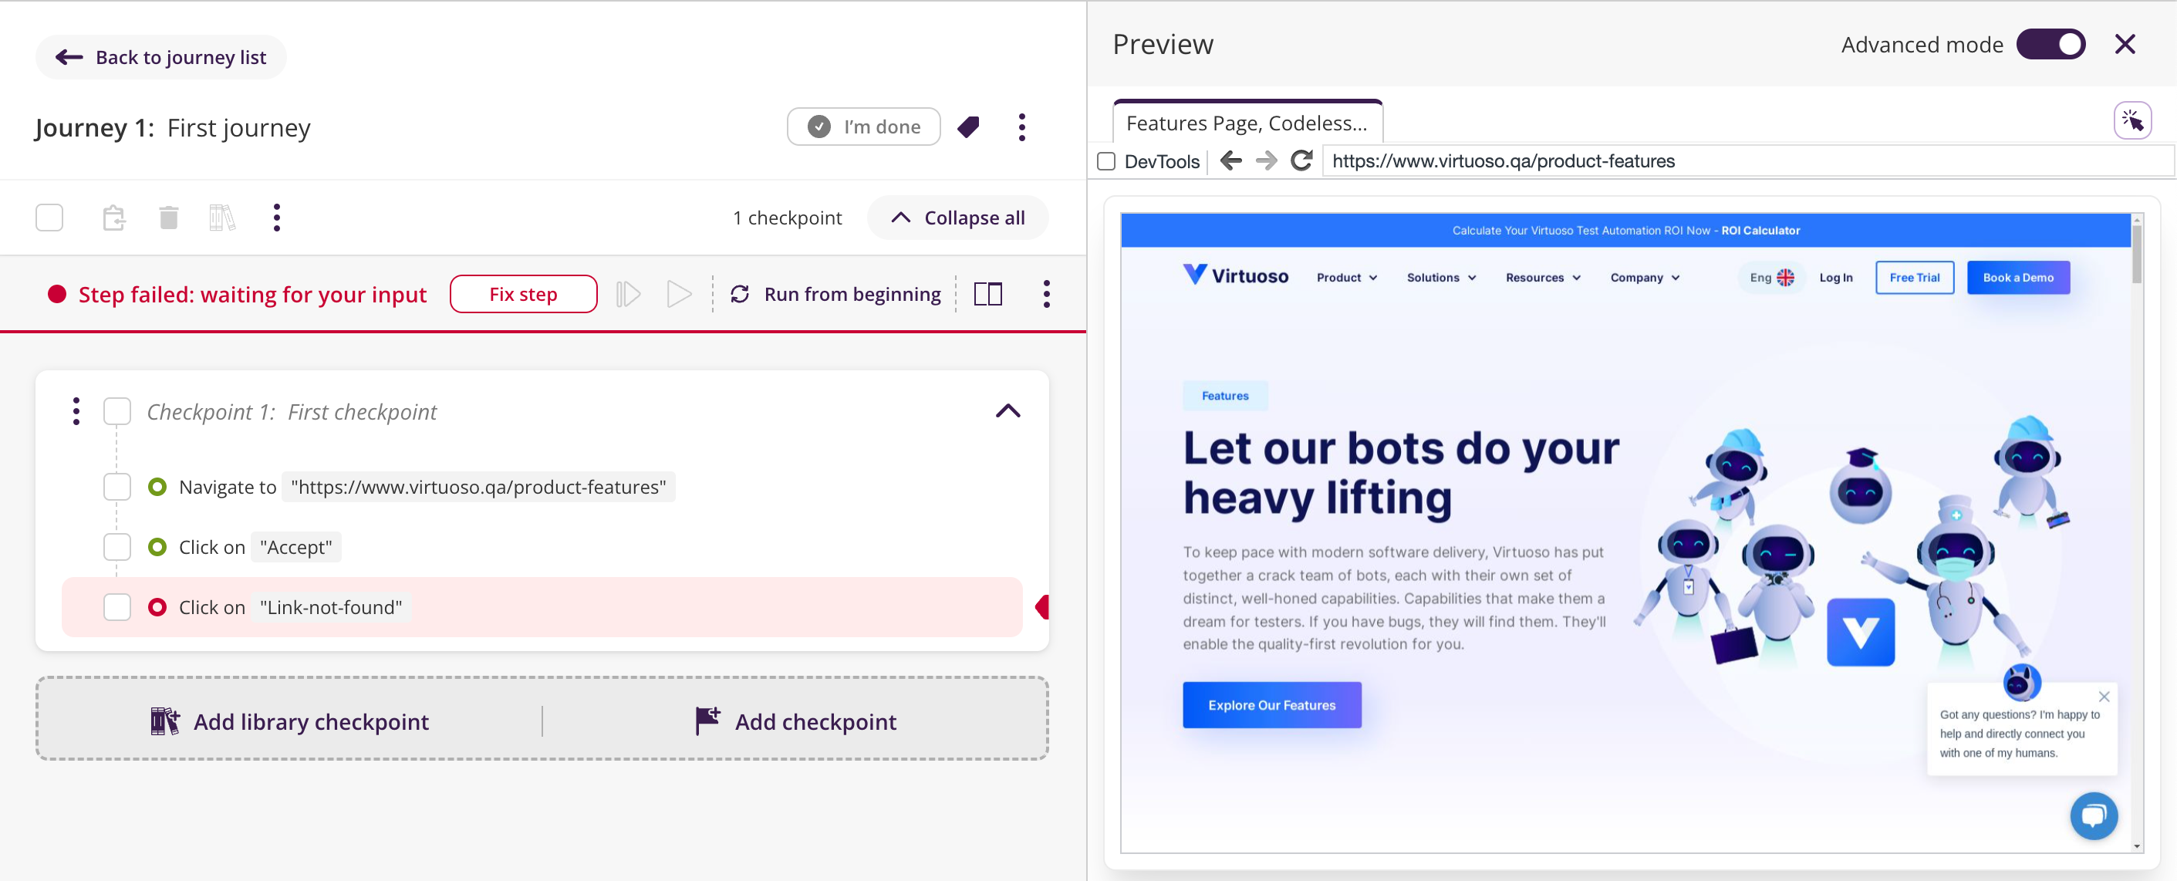Click the copy/duplicate icon in toolbar
Image resolution: width=2177 pixels, height=881 pixels.
[114, 218]
